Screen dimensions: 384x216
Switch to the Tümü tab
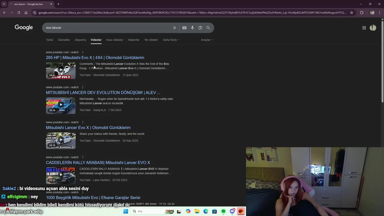[x=49, y=40]
